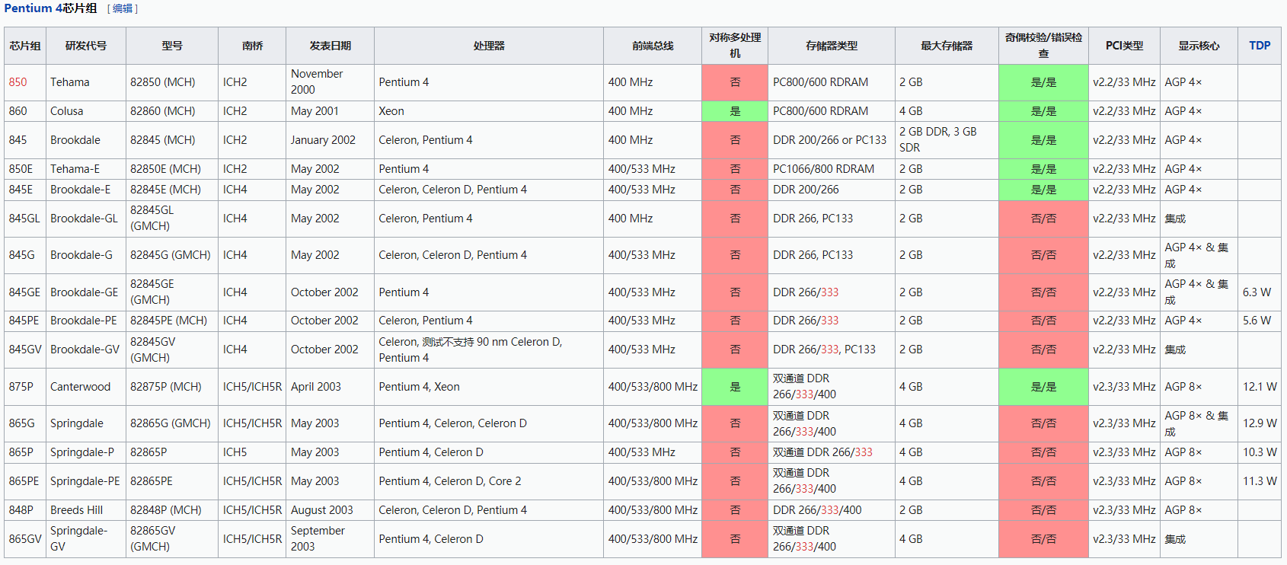
Task: Click red 333 link in 865P row
Action: click(864, 452)
